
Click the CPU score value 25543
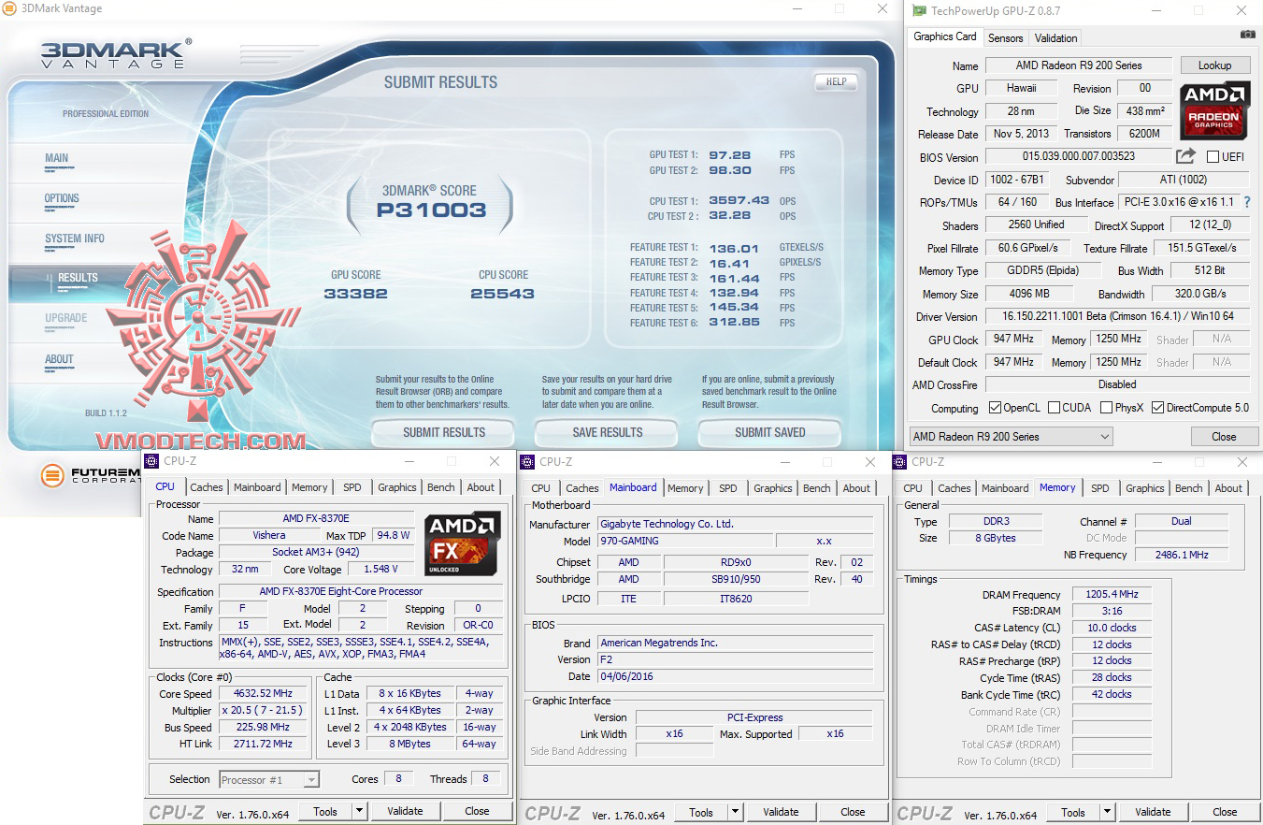[x=503, y=293]
